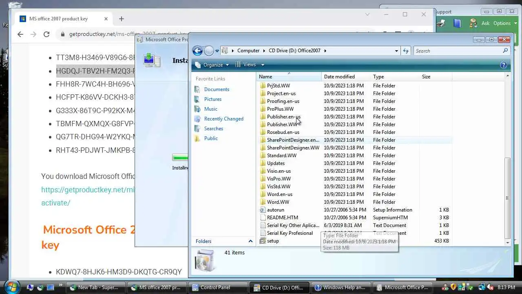Switch to Windows Help taskbar button

pos(342,287)
